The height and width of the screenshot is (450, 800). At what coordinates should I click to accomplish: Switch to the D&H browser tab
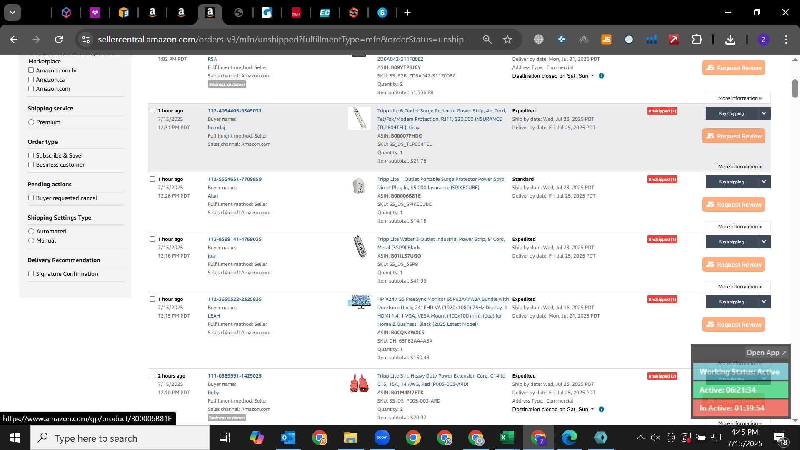pos(296,13)
